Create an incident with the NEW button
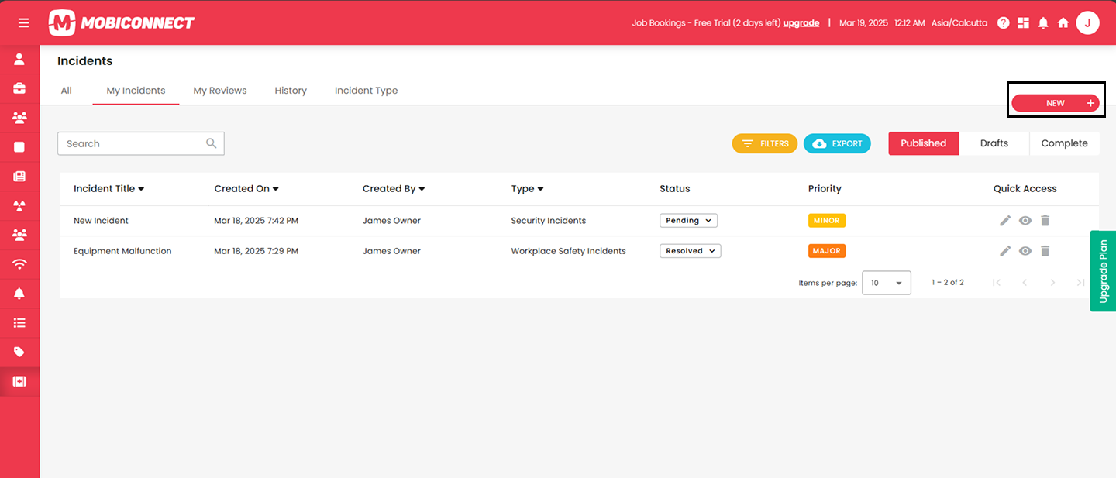 1056,102
